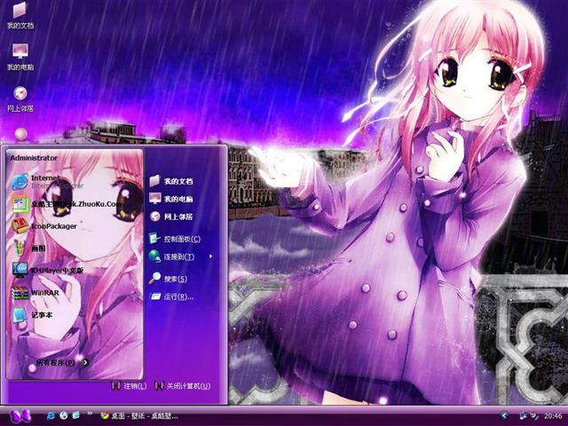This screenshot has height=426, width=568.
Task: Launch KMPlayer中文版
Action: tap(48, 270)
